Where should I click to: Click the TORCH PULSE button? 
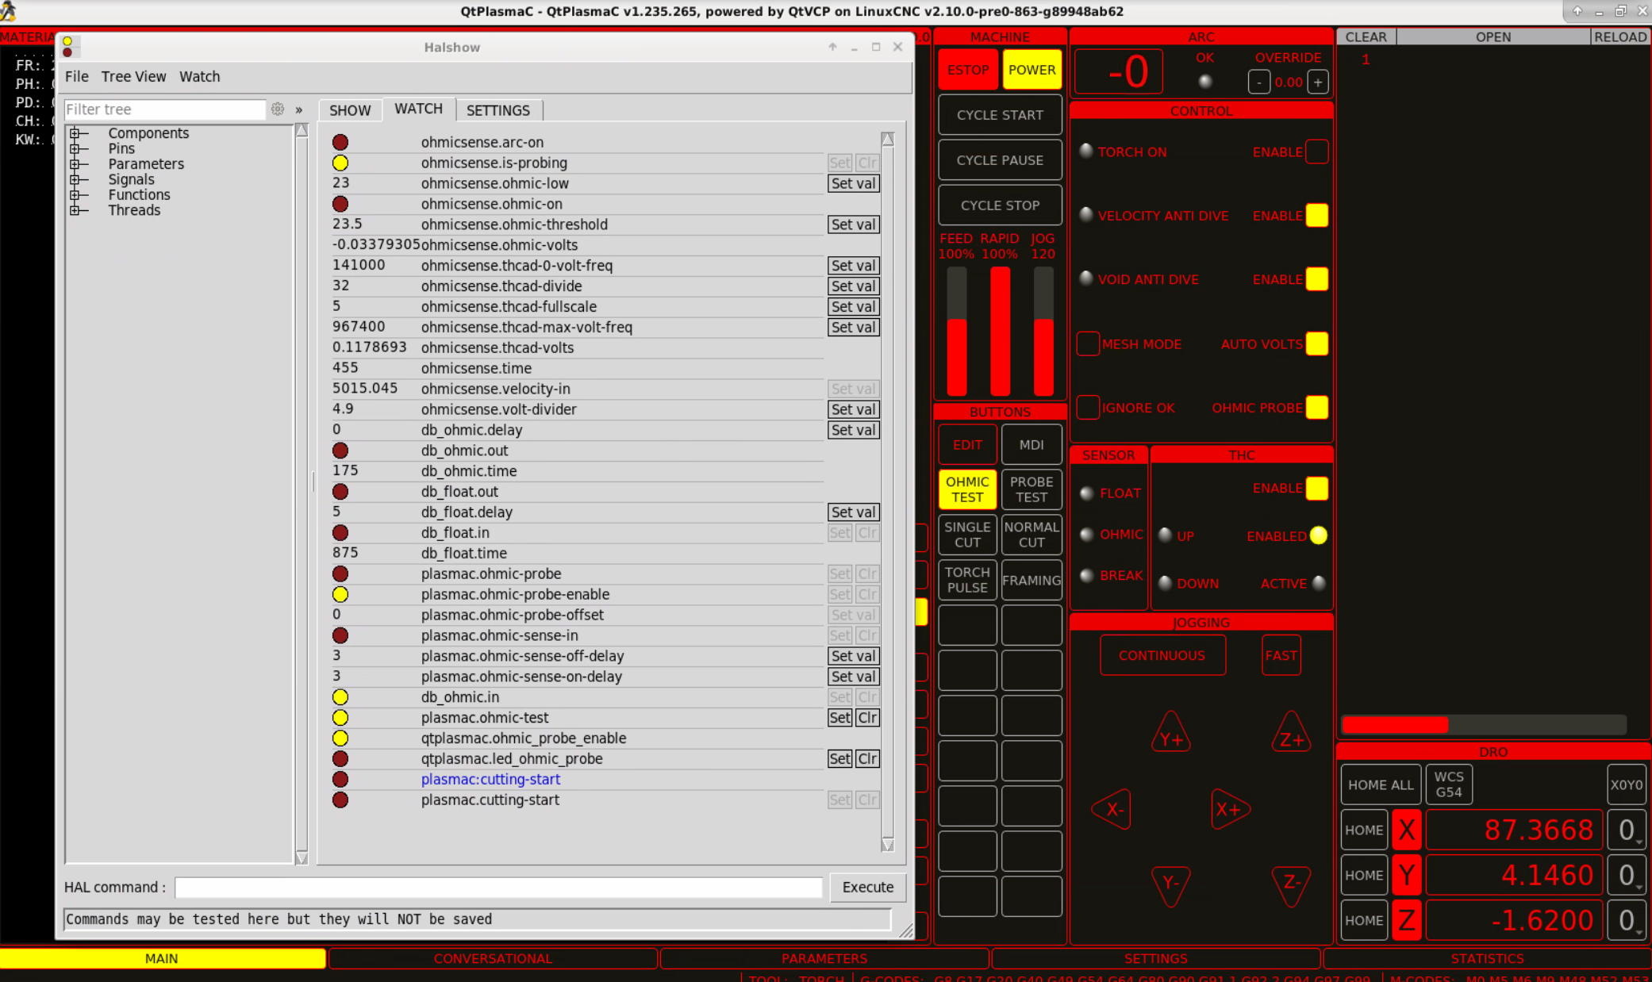[967, 580]
